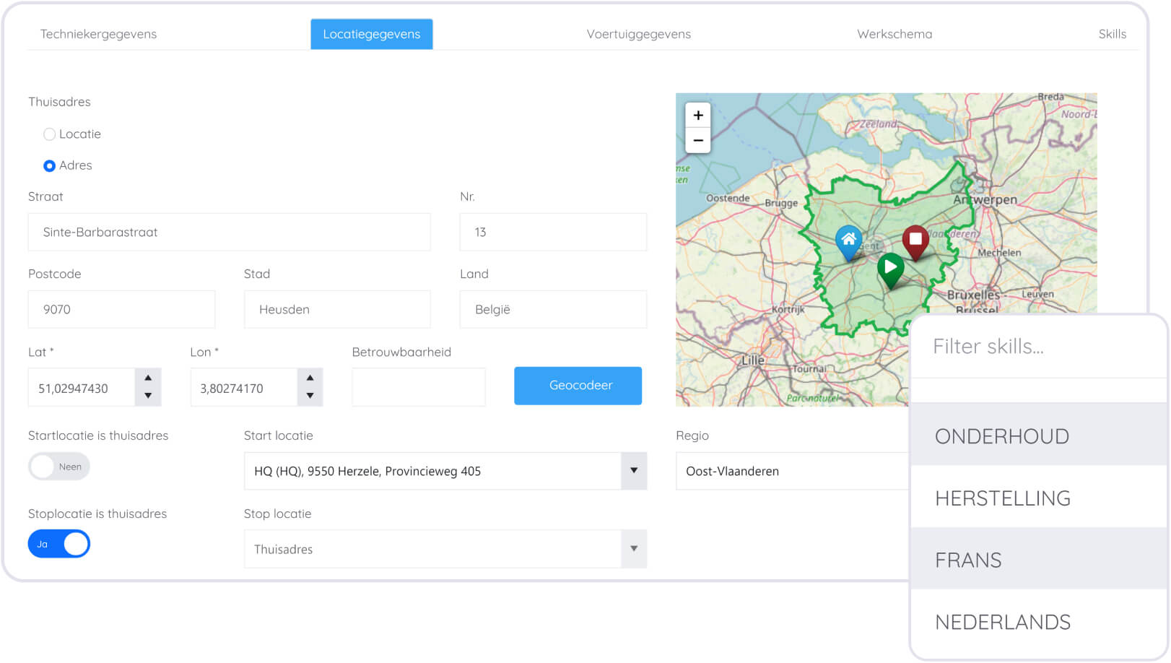Switch to the Locatiegegevens tab

pyautogui.click(x=372, y=34)
